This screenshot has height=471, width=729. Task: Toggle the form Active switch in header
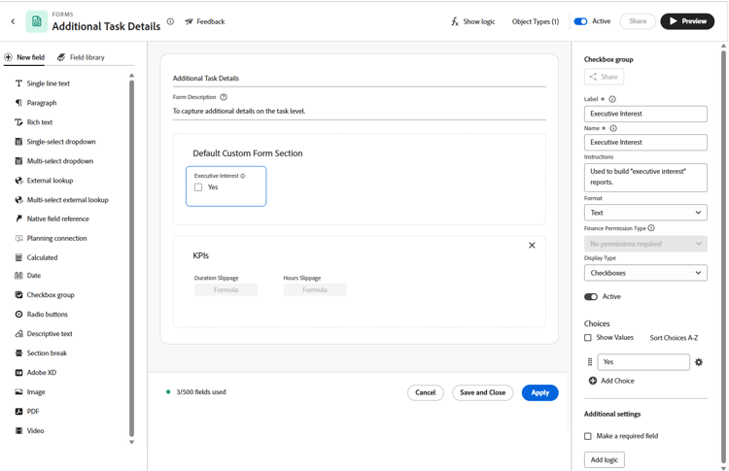click(x=580, y=21)
